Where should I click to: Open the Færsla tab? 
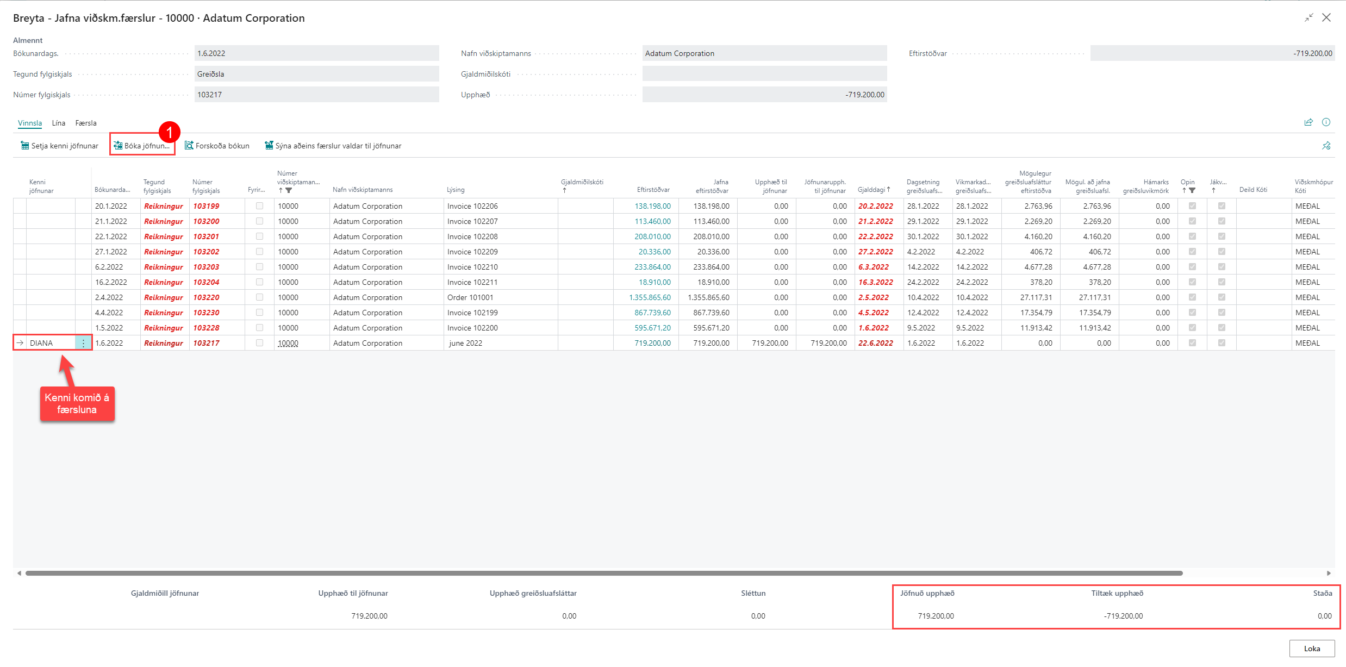point(86,123)
